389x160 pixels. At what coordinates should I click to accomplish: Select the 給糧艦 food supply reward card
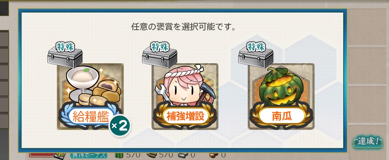click(90, 97)
